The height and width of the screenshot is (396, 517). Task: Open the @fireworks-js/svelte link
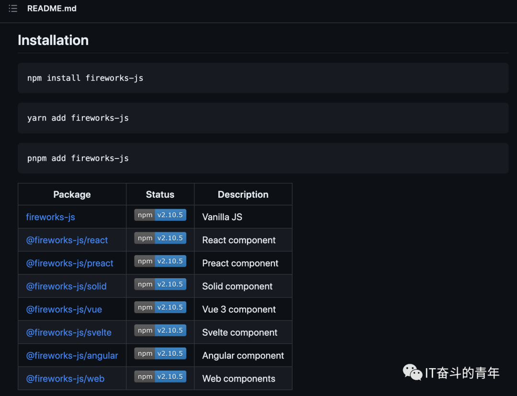coord(68,332)
